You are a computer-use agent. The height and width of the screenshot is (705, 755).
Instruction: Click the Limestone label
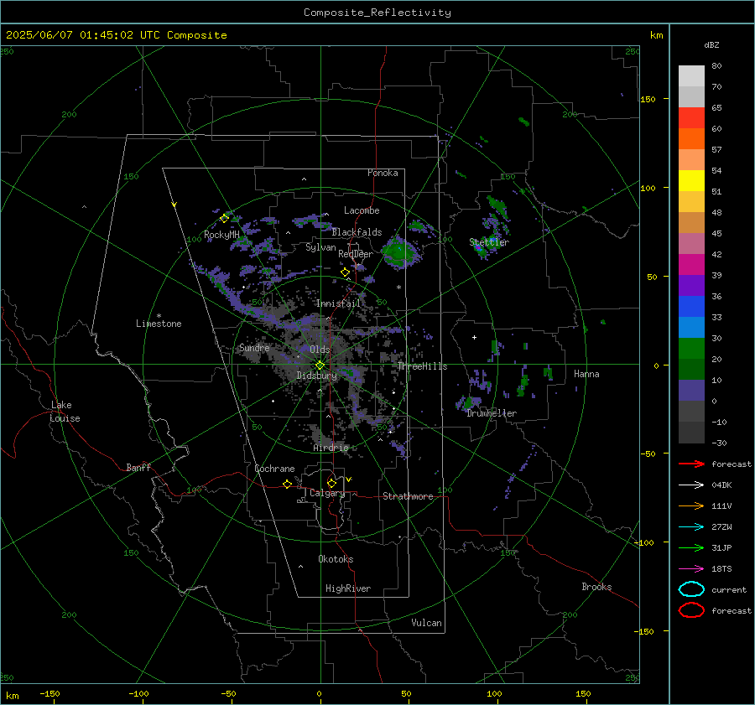pos(159,324)
